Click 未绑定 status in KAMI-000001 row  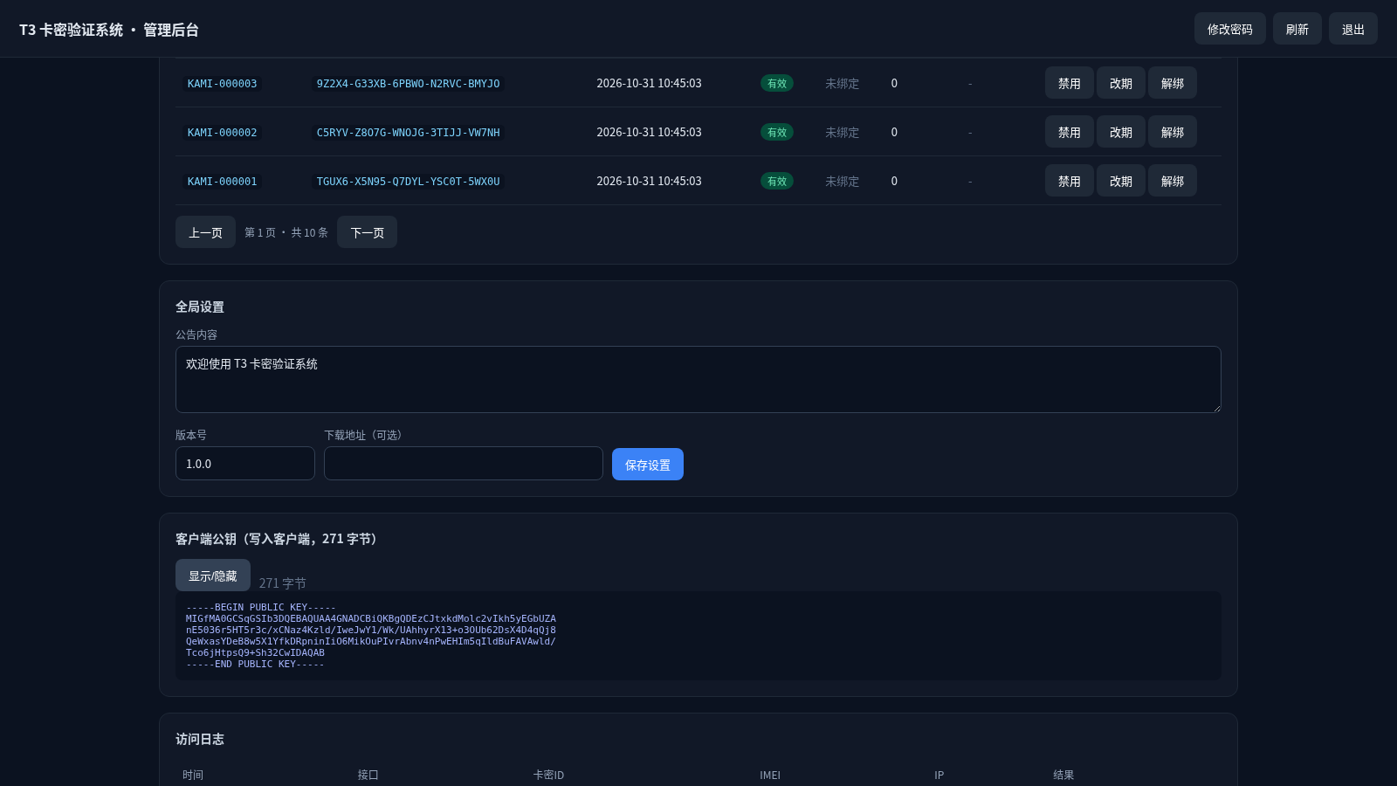842,182
